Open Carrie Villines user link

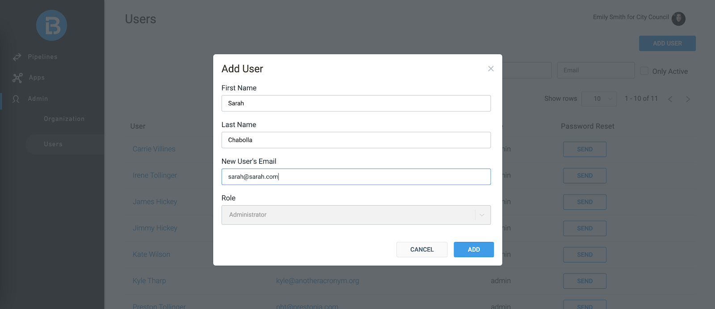point(154,149)
